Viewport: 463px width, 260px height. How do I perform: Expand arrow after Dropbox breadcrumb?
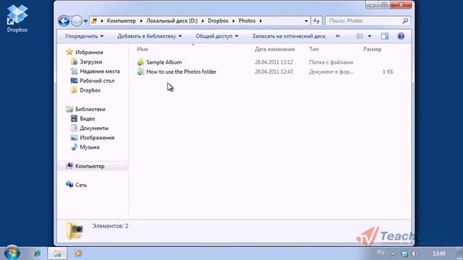tap(233, 21)
